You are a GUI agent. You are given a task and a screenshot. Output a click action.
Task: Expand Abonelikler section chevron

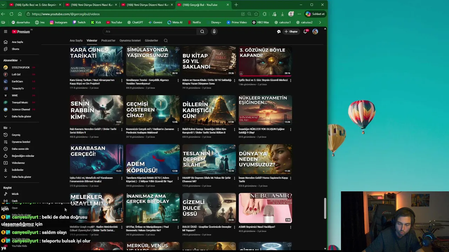(x=20, y=61)
